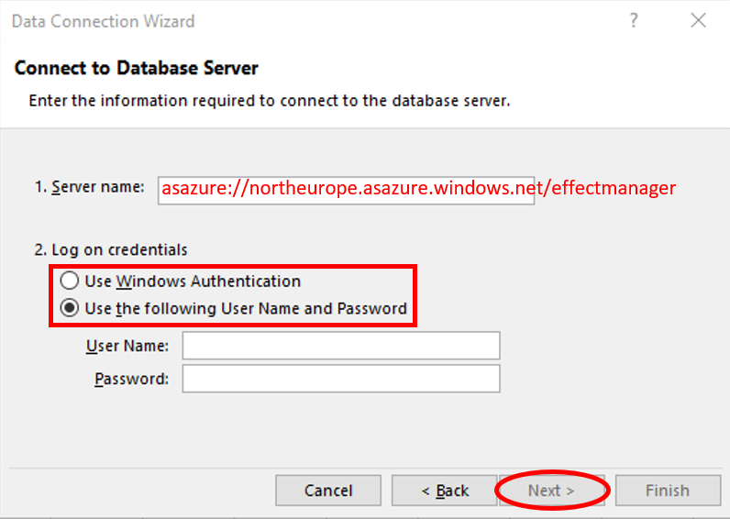Go to the previous step with Back
The height and width of the screenshot is (519, 730).
[x=445, y=491]
